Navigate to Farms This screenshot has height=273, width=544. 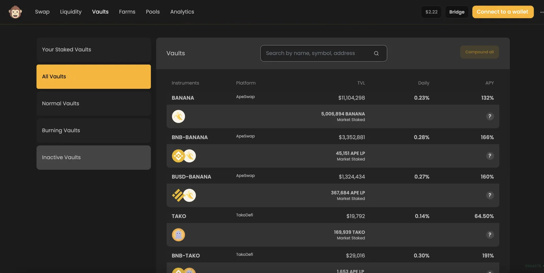127,12
